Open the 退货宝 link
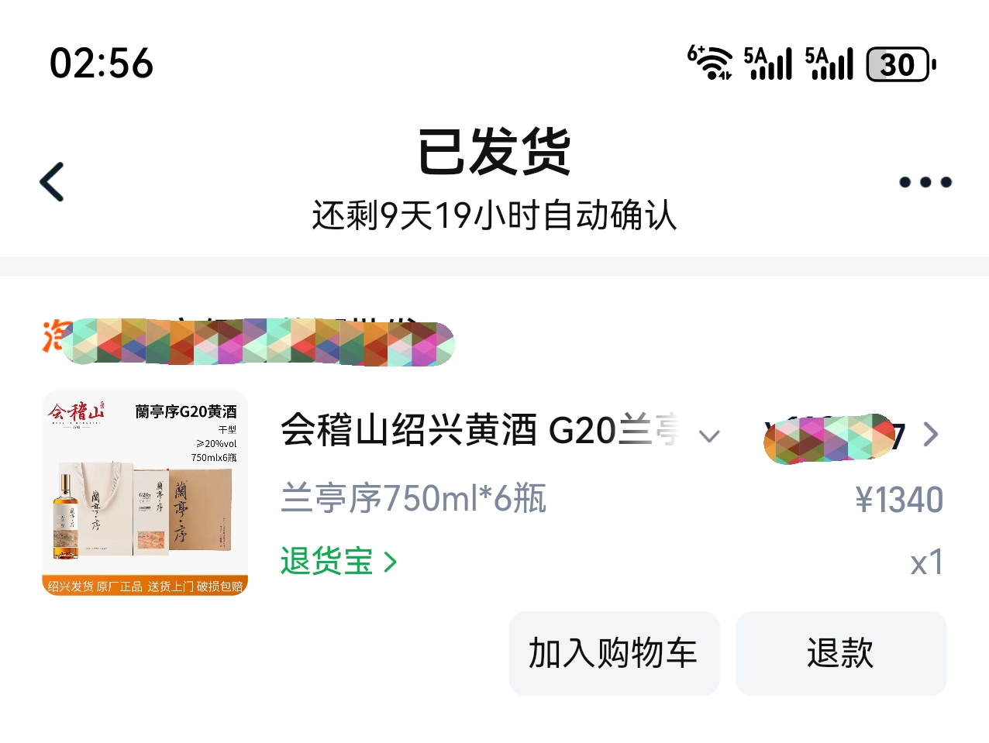Screen dimensions: 989x743 tap(339, 561)
